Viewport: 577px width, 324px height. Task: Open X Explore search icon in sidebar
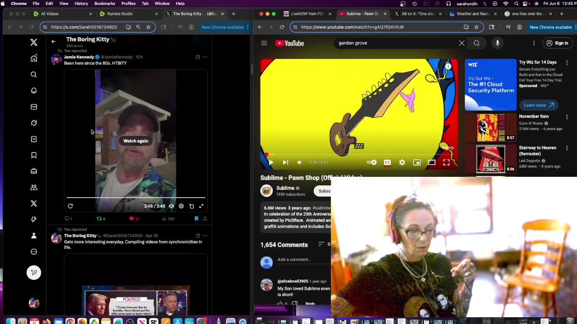34,75
